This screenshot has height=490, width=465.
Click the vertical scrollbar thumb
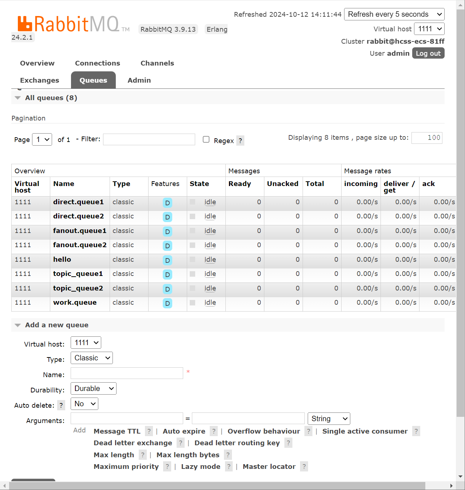click(x=461, y=213)
